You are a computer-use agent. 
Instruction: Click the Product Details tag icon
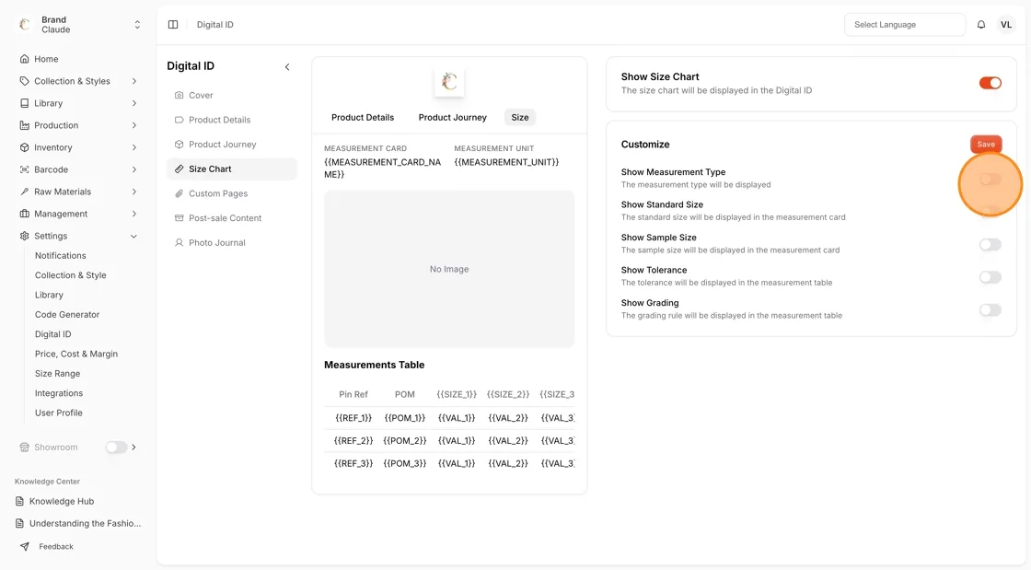point(179,120)
